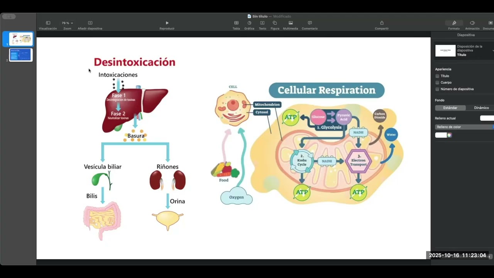
Task: Start slideshow with Reproducir button
Action: [x=167, y=23]
